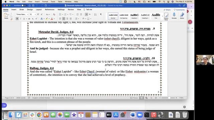Screen dimensions: 214x120
Task: Justify paragraph text
Action: point(71,19)
